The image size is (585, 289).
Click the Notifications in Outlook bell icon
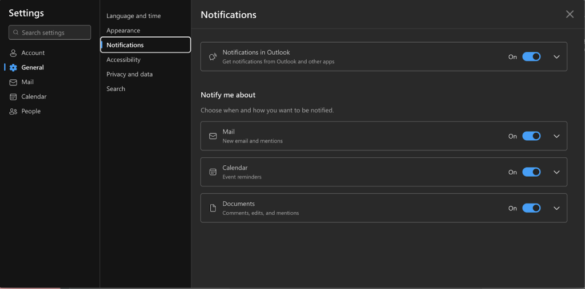(213, 56)
